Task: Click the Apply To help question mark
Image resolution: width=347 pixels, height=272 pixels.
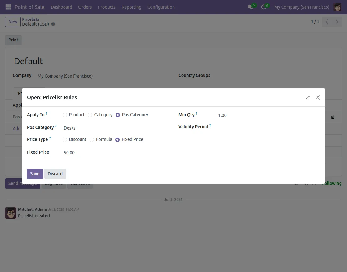Action: click(46, 113)
